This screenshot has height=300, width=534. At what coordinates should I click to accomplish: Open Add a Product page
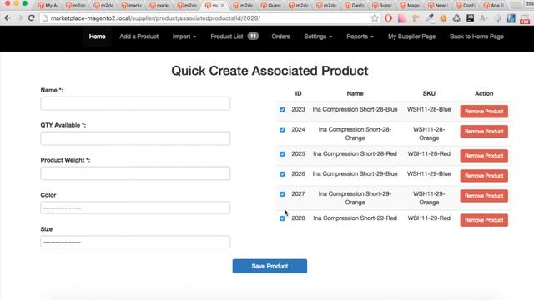(x=139, y=37)
